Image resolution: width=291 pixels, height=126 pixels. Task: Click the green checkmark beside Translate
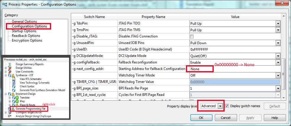pos(17,97)
